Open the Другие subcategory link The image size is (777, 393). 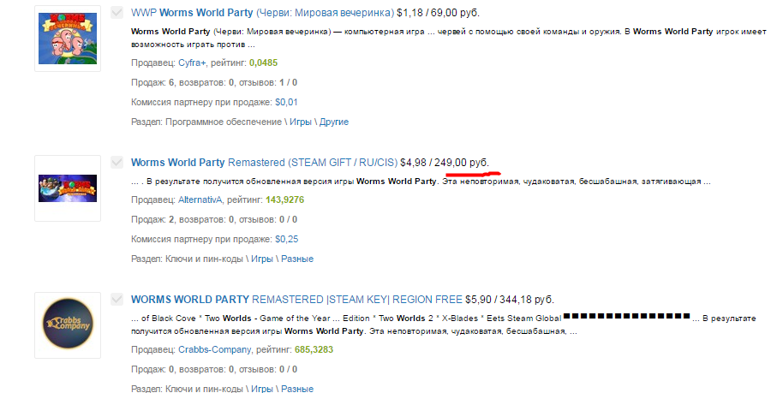click(x=334, y=122)
